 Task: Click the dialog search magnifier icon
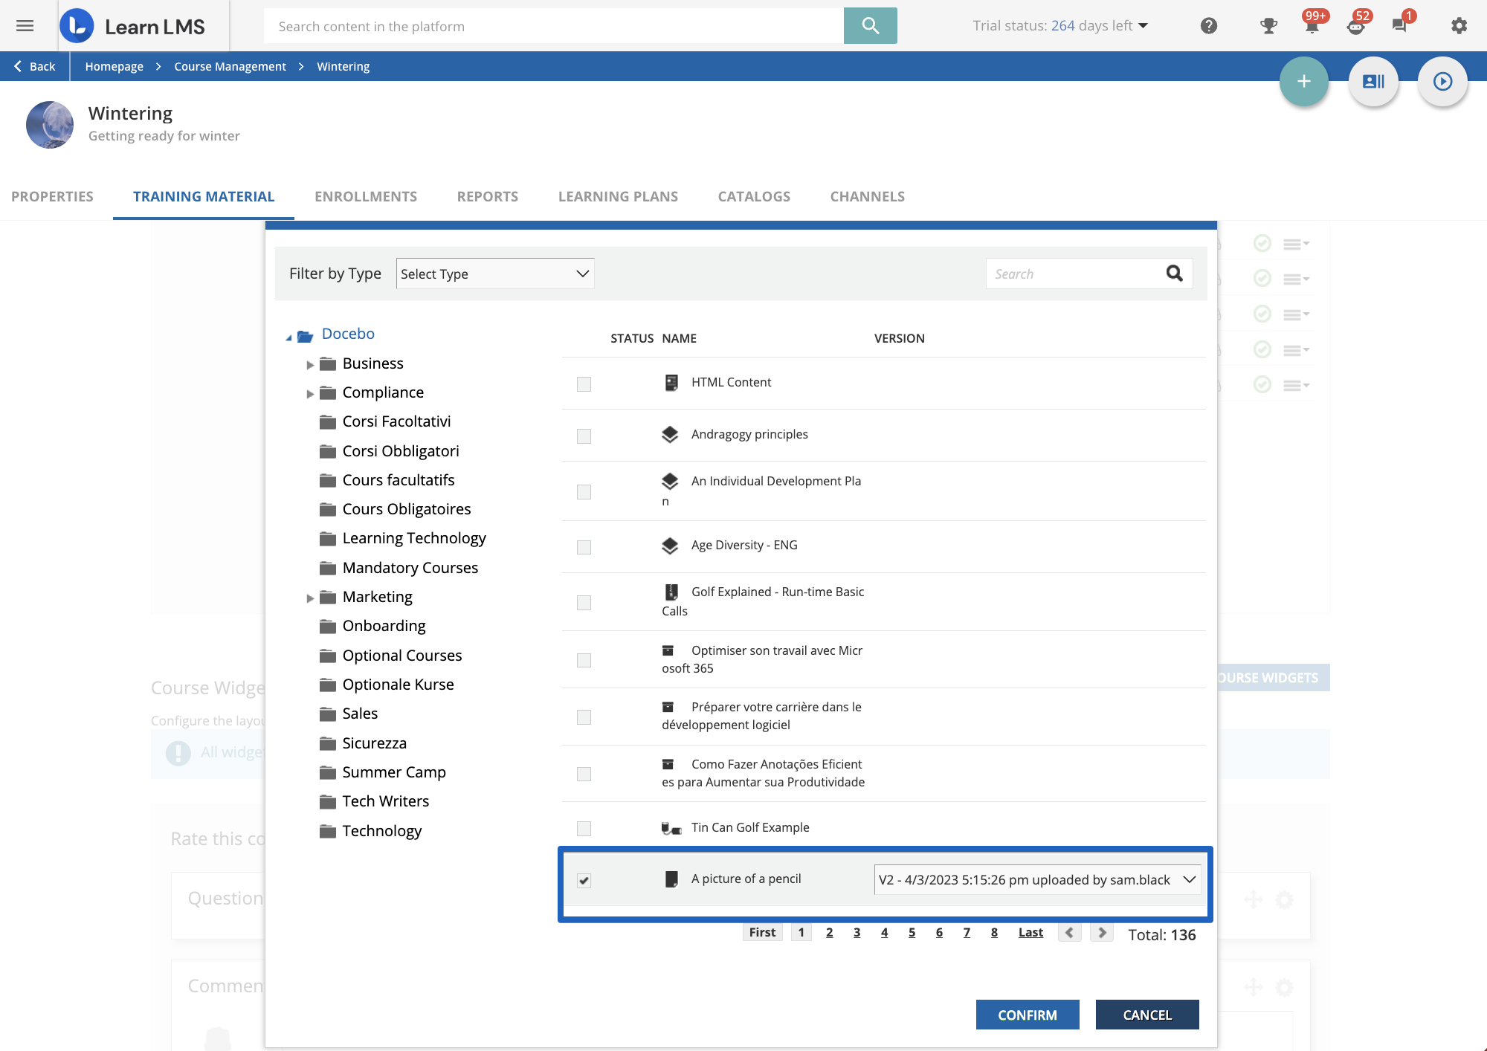(x=1174, y=274)
